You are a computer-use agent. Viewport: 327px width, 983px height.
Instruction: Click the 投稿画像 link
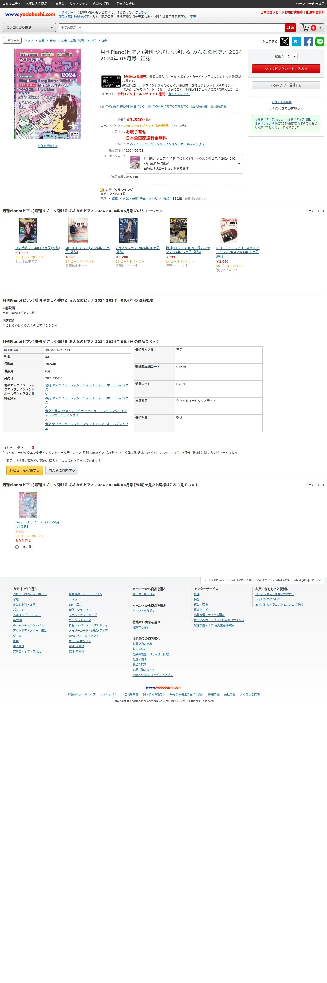pos(202,106)
